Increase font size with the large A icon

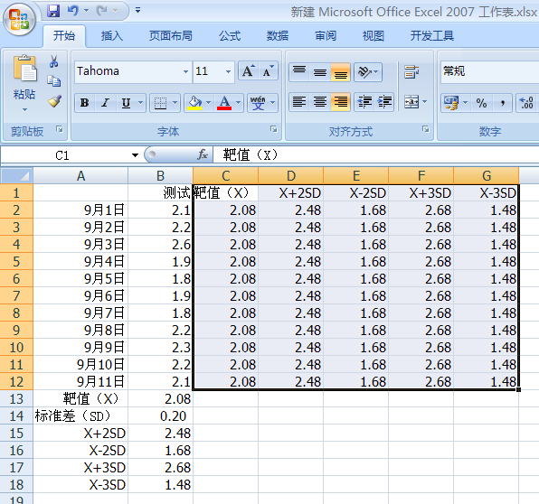click(x=248, y=71)
